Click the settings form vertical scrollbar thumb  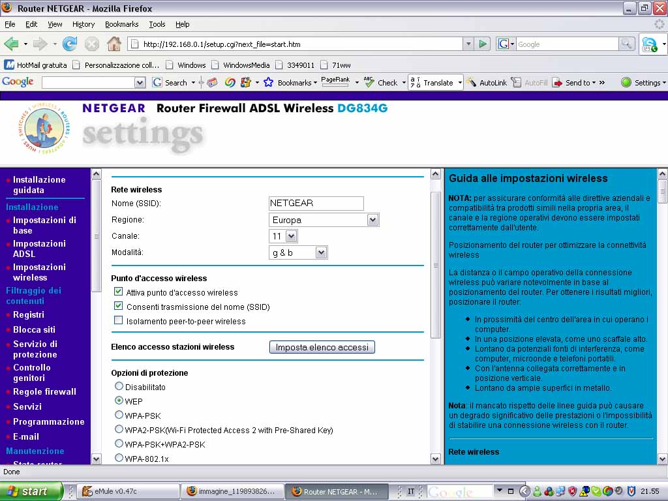click(x=435, y=265)
